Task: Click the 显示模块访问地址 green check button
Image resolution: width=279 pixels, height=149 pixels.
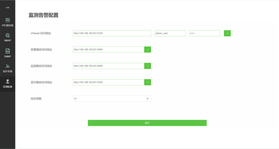Action: coord(147,82)
